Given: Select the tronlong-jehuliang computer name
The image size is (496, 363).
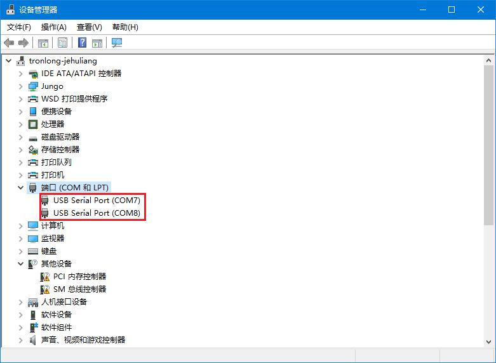Looking at the screenshot, I should click(x=63, y=61).
